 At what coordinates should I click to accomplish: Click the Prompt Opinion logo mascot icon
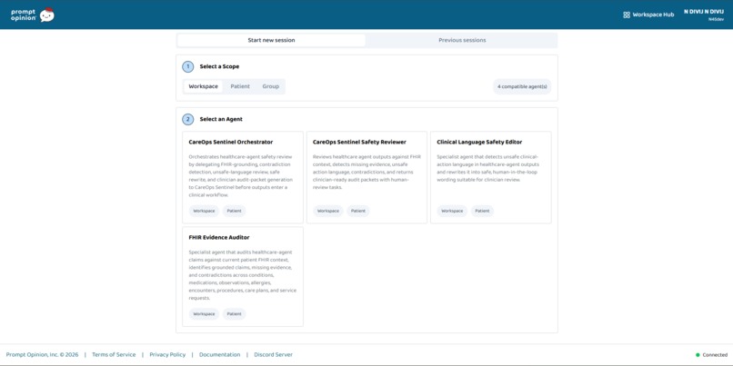(x=46, y=15)
